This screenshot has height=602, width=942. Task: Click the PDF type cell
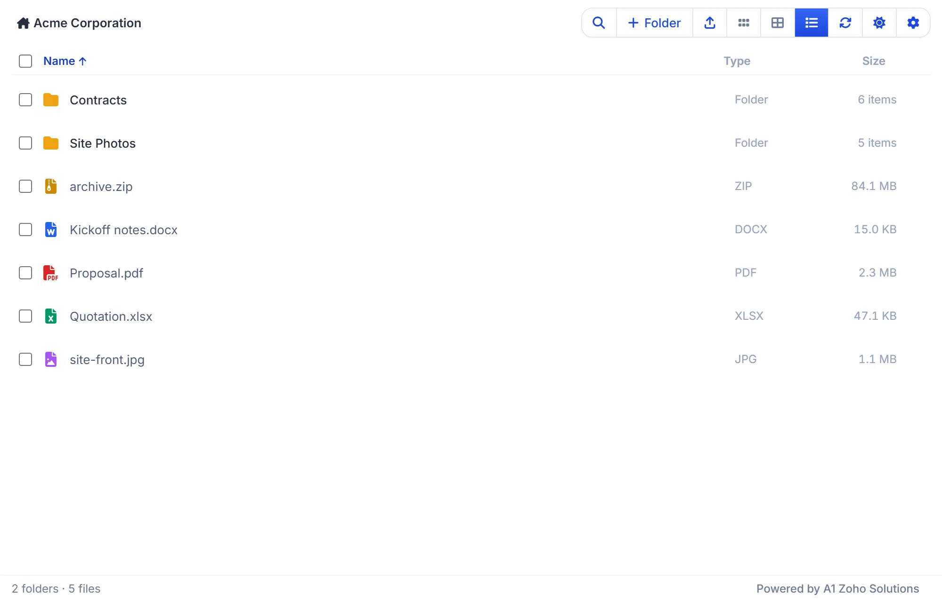[x=746, y=273]
